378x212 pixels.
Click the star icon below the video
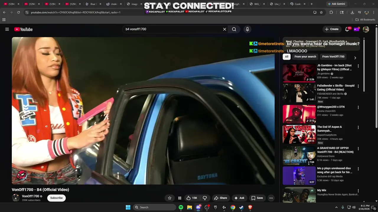(x=170, y=198)
